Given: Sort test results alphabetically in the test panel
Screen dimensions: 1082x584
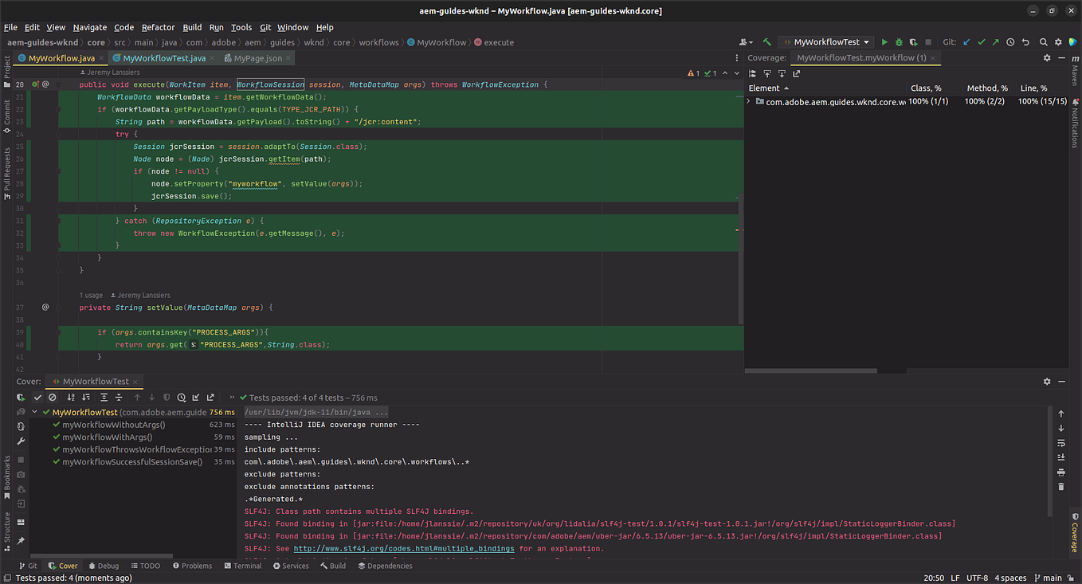Looking at the screenshot, I should [70, 397].
